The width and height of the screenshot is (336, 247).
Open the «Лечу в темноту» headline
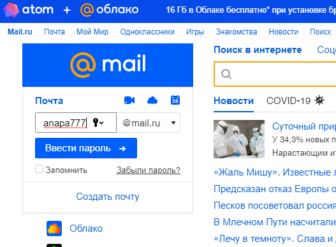pyautogui.click(x=275, y=239)
